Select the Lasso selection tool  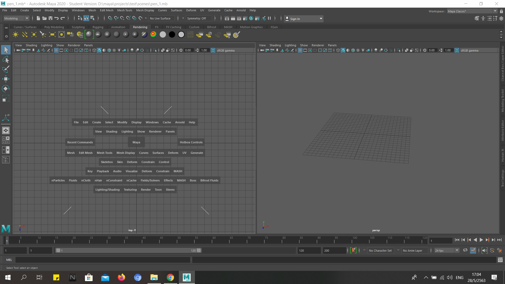[x=6, y=60]
